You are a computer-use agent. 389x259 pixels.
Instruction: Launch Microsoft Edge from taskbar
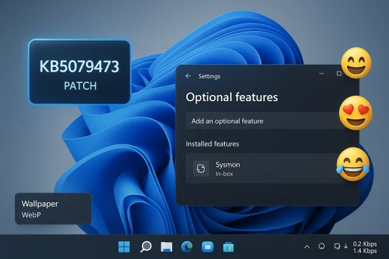pyautogui.click(x=187, y=247)
